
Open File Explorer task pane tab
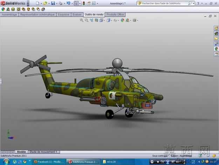click(216, 38)
